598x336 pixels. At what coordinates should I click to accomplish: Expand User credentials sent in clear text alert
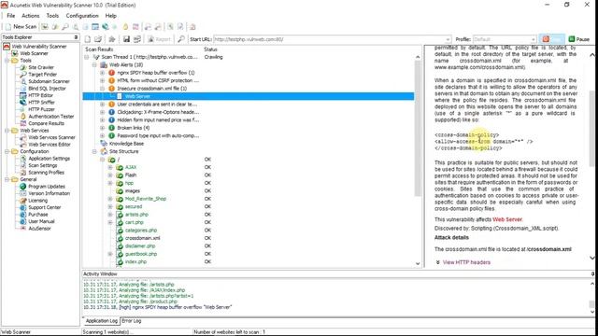point(102,104)
